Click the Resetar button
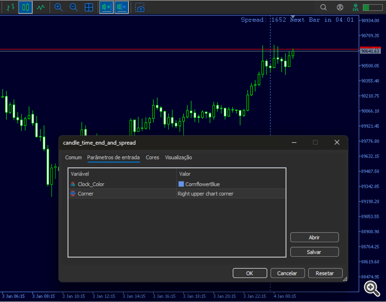The image size is (386, 302). (x=325, y=273)
